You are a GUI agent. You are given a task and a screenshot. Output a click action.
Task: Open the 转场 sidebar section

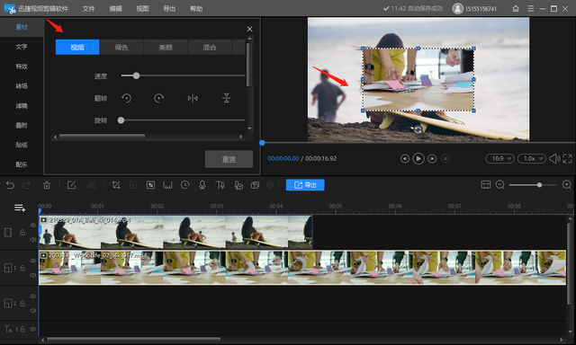(x=22, y=86)
